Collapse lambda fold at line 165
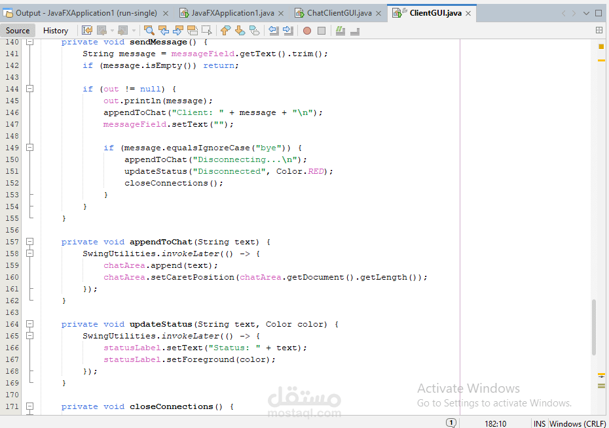The height and width of the screenshot is (428, 609). click(29, 335)
